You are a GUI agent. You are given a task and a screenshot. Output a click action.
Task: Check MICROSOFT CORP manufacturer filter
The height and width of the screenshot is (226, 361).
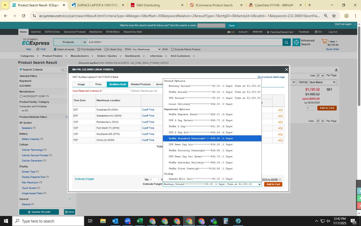21,96
